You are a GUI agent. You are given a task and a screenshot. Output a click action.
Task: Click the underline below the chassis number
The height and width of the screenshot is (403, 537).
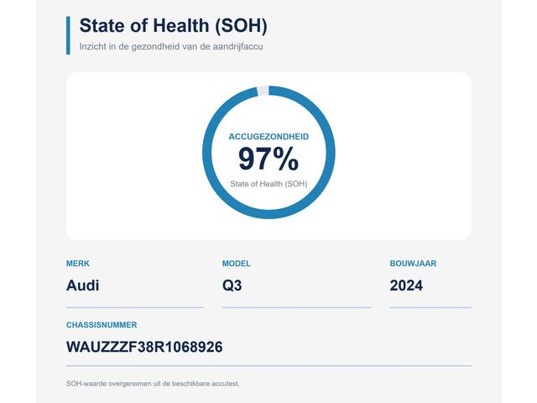pos(268,366)
